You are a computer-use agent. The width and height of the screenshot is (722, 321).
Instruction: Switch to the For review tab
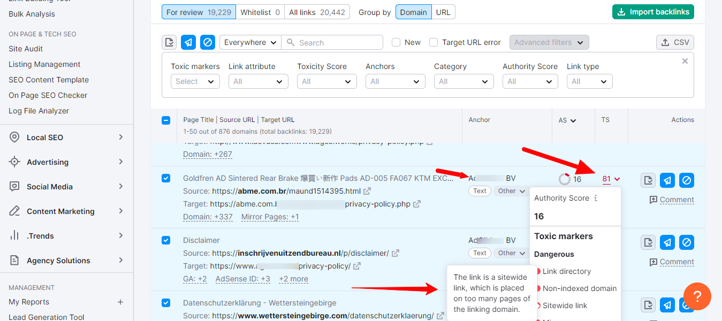tap(199, 12)
